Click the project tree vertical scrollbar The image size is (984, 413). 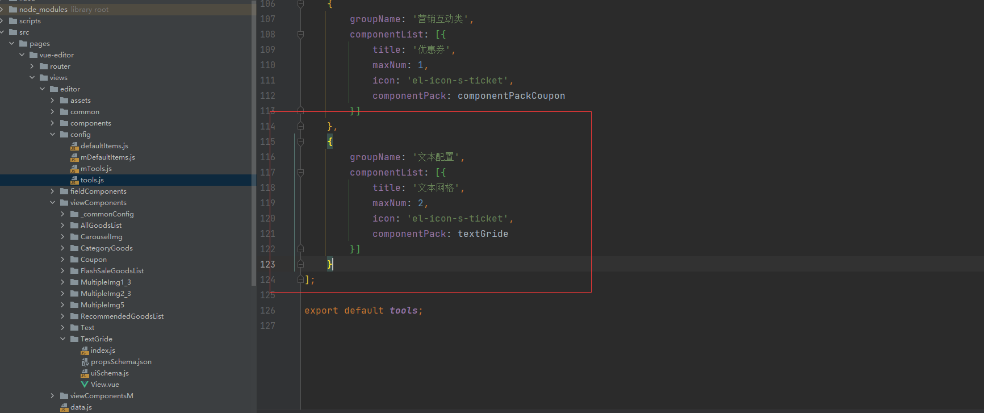(254, 142)
